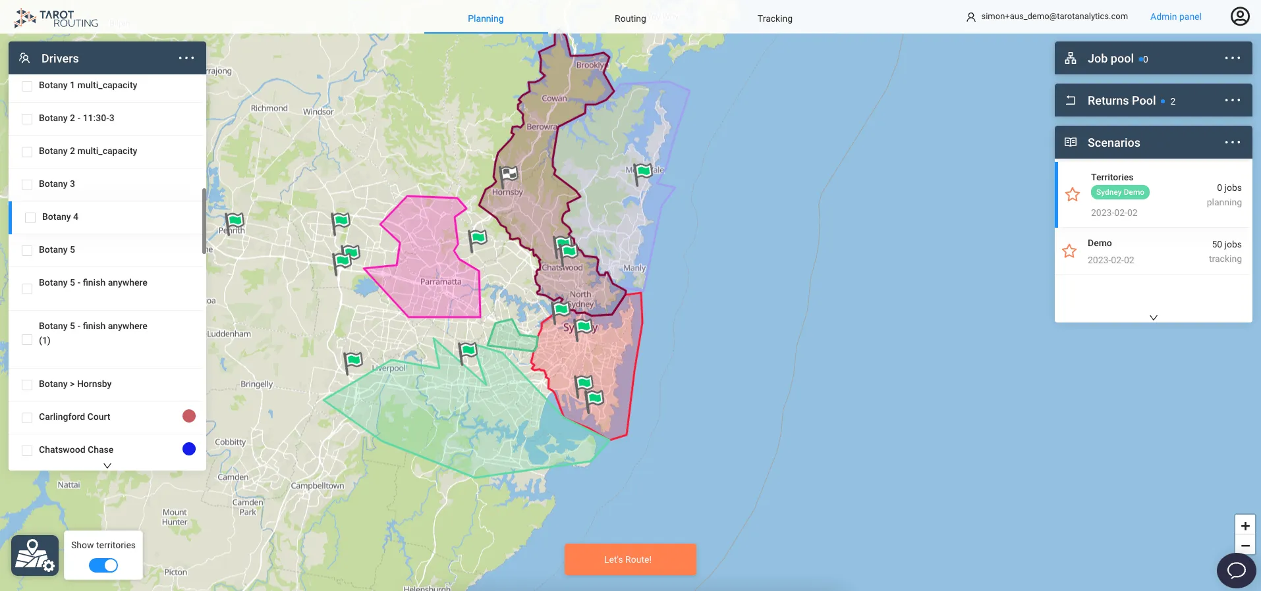Click the simon+aus_demo account email
The width and height of the screenshot is (1261, 591).
[x=1054, y=16]
